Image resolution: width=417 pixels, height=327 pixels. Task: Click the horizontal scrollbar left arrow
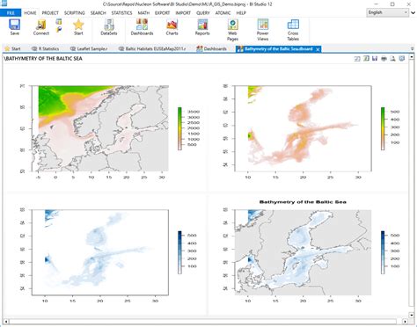tap(6, 322)
